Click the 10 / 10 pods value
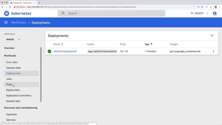222x125 pixels. point(124,51)
